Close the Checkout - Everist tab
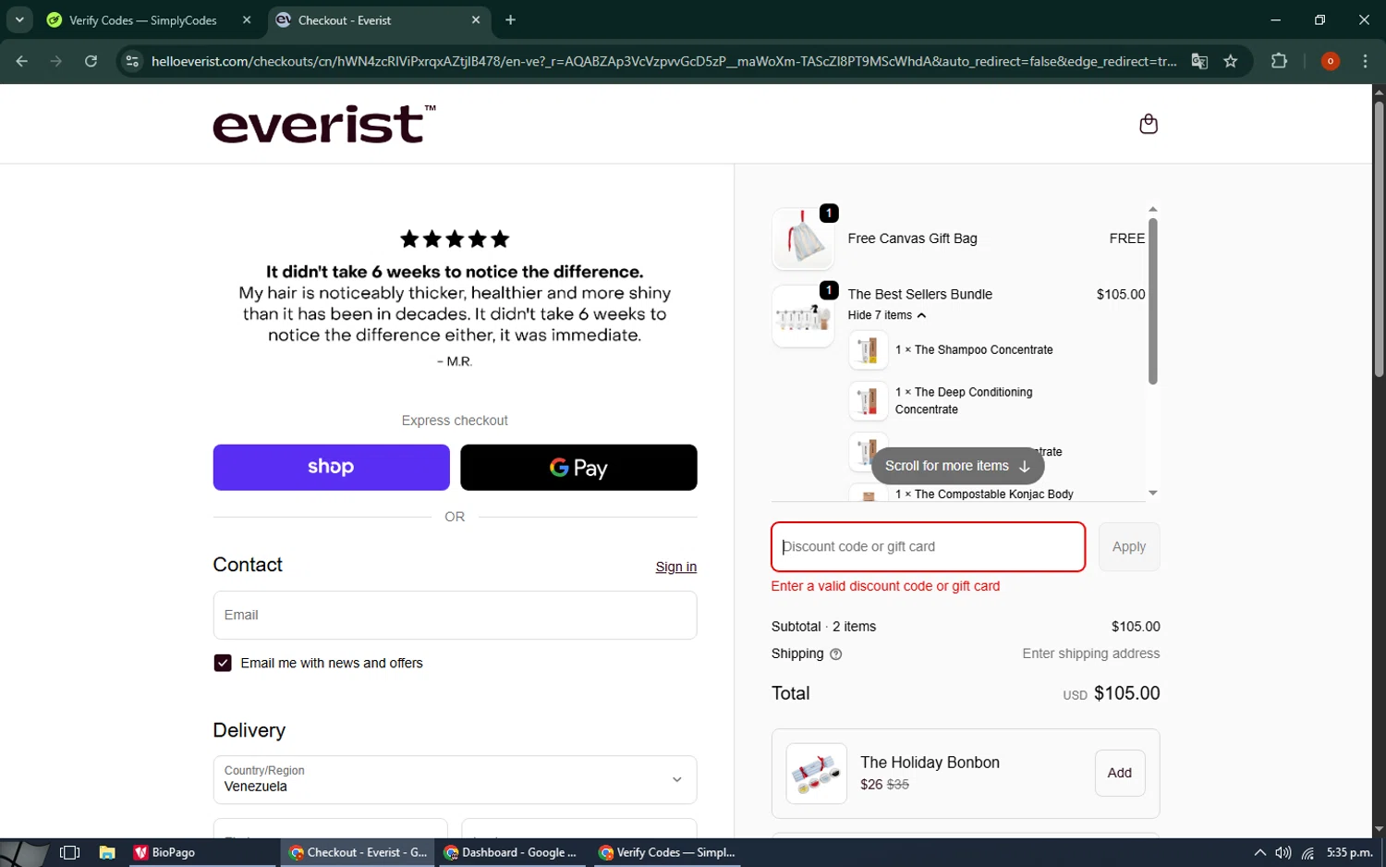This screenshot has width=1386, height=867. tap(476, 19)
